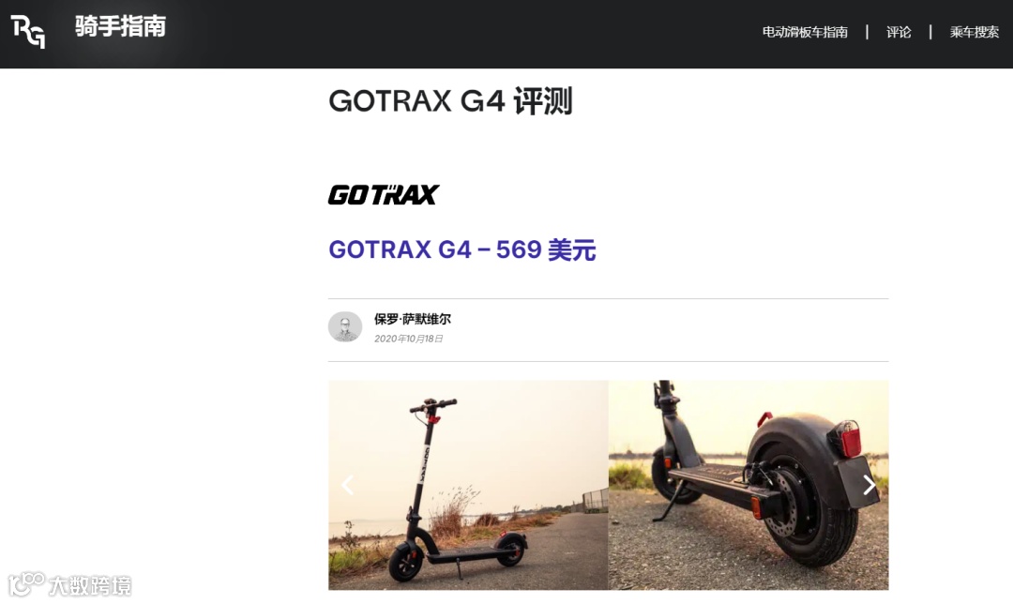Open the rear wheel close-up photo

coord(748,485)
